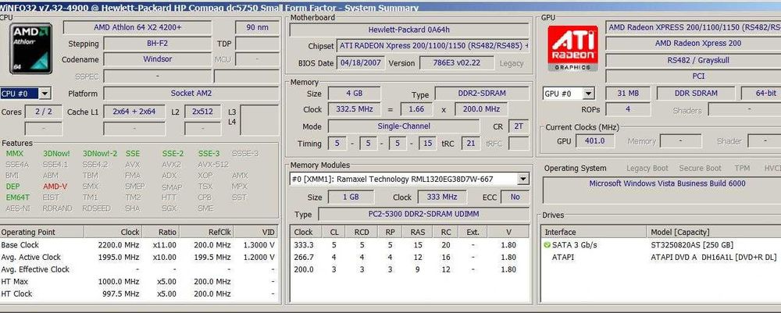This screenshot has height=313, width=781.
Task: Click the L2 cache 2x512 field
Action: coord(203,112)
